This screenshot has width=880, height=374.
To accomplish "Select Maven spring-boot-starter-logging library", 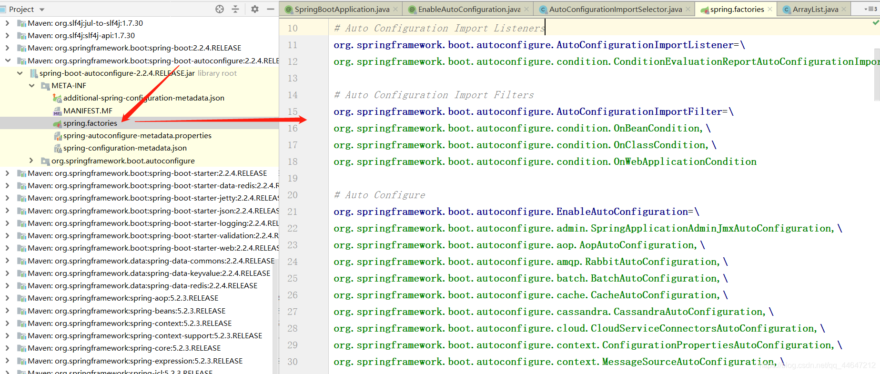I will [x=153, y=223].
